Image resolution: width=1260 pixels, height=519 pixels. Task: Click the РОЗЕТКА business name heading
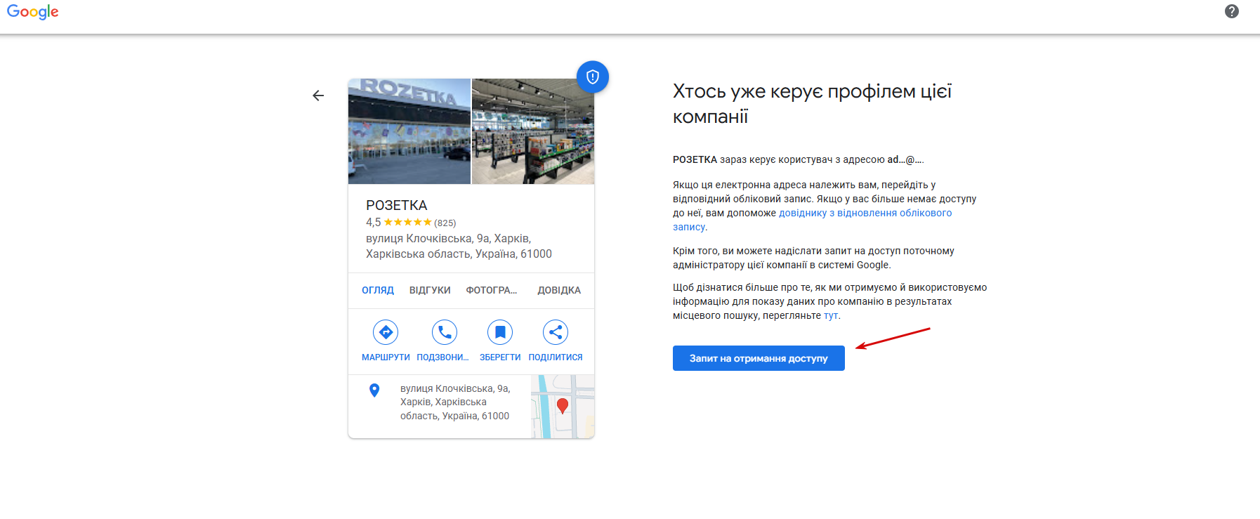[397, 205]
